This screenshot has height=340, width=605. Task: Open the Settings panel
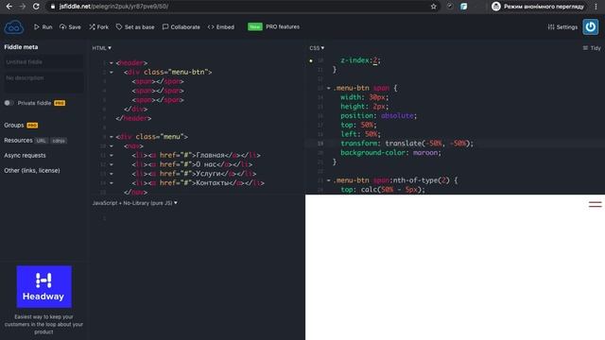pyautogui.click(x=562, y=27)
